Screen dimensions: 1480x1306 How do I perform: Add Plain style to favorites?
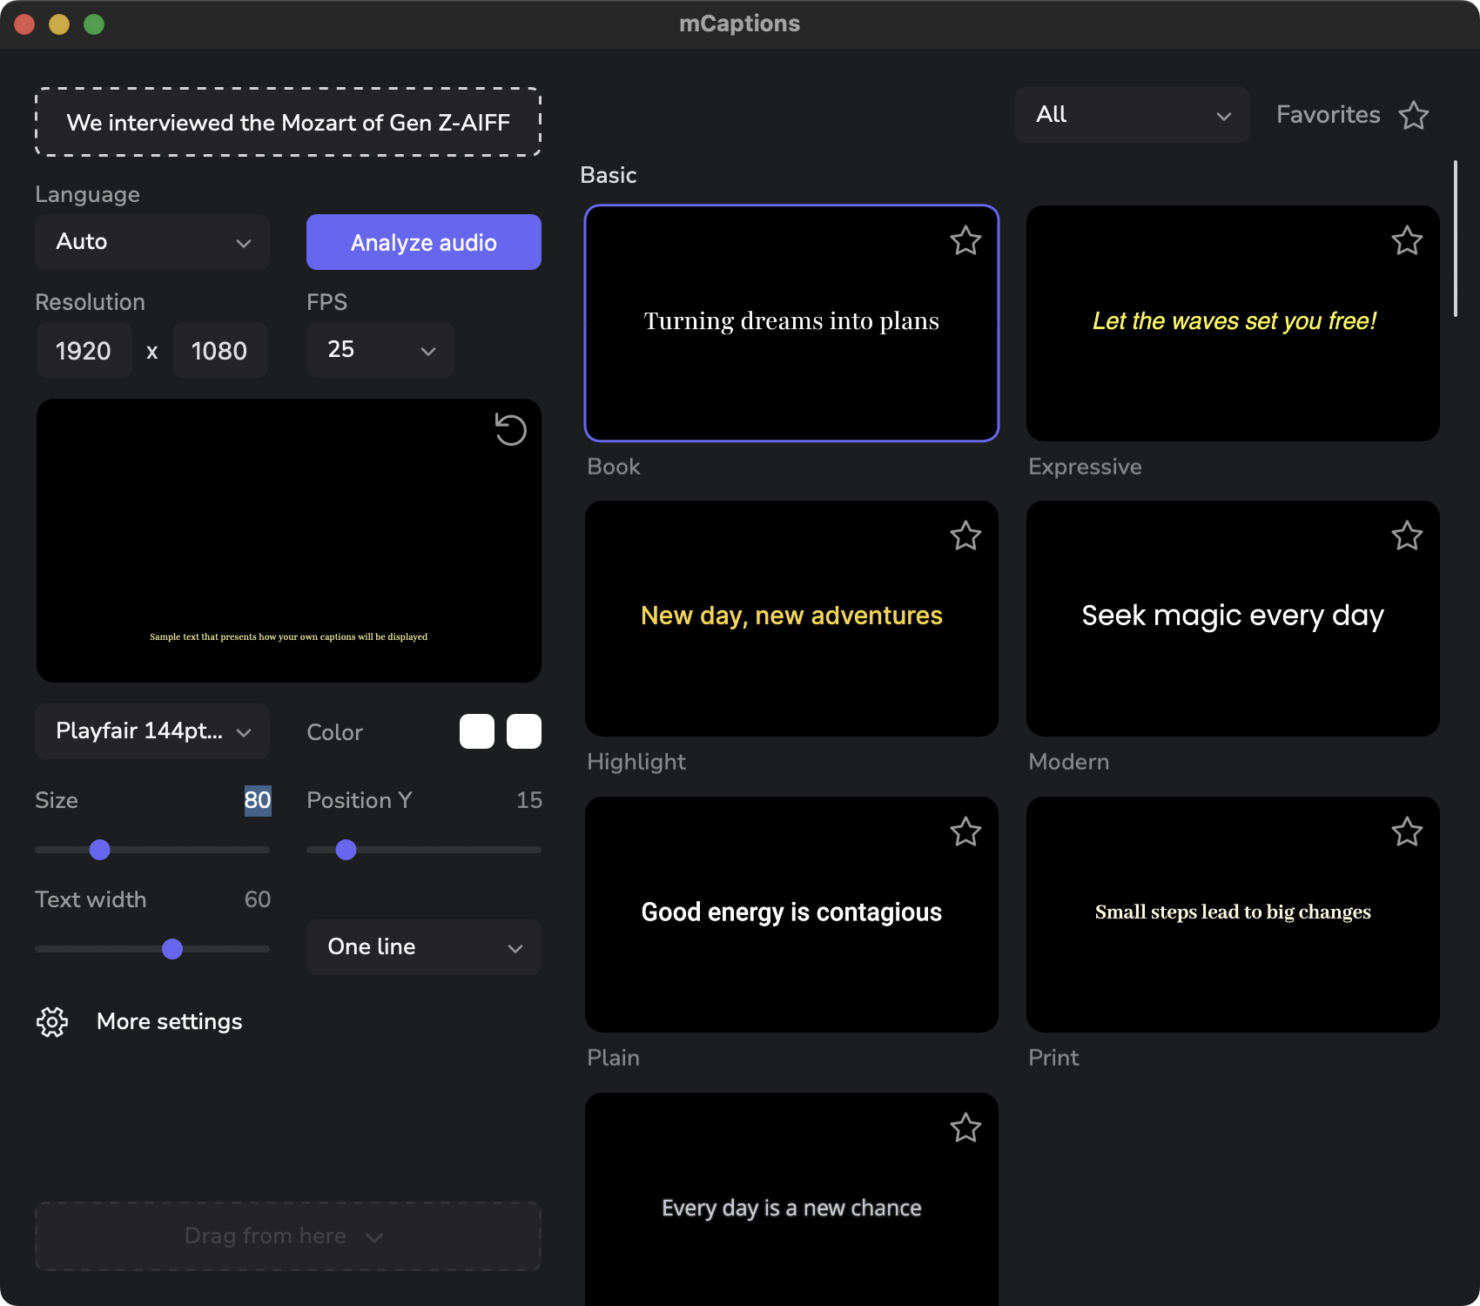[x=965, y=832]
